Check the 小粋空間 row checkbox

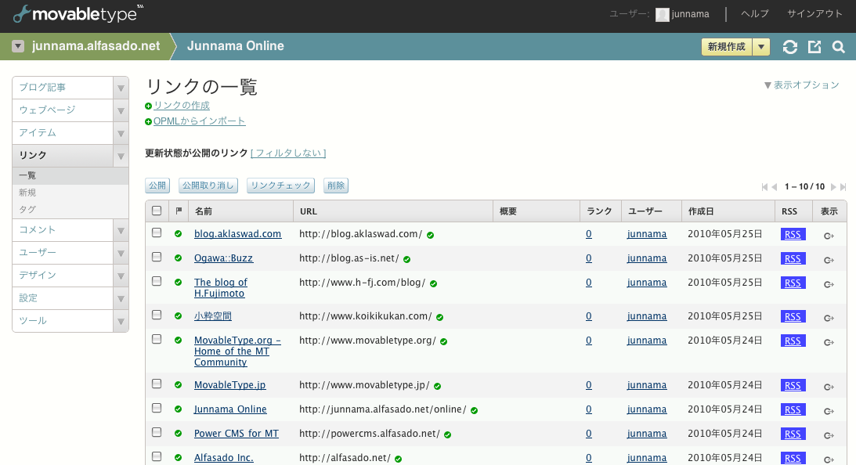tap(157, 315)
